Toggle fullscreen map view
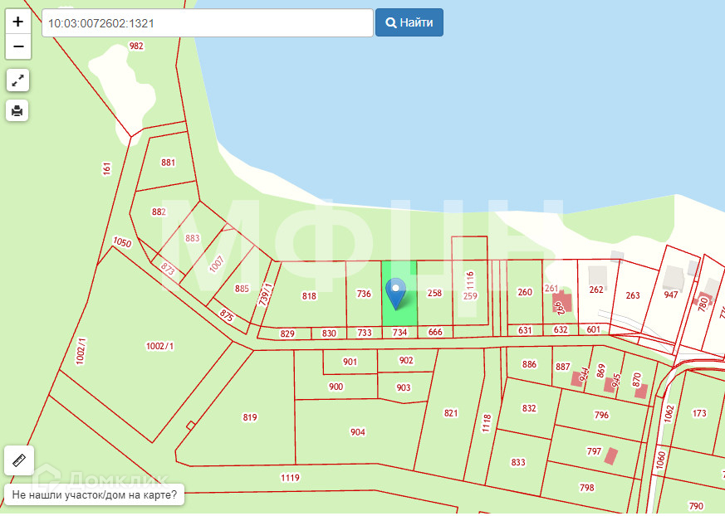This screenshot has width=725, height=516. 17,80
